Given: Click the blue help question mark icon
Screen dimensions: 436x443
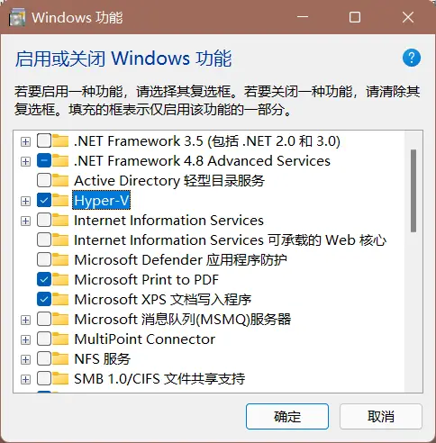Looking at the screenshot, I should [411, 58].
